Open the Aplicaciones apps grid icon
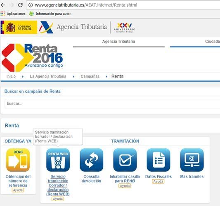Screen dimensions: 220x206 pos(2,14)
